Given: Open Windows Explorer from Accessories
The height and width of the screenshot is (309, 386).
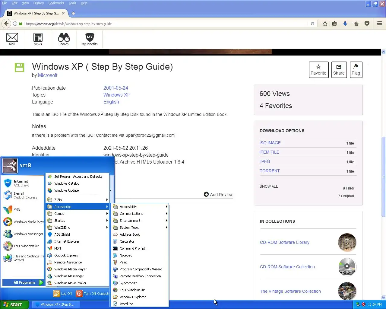Looking at the screenshot, I should click(x=140, y=297).
